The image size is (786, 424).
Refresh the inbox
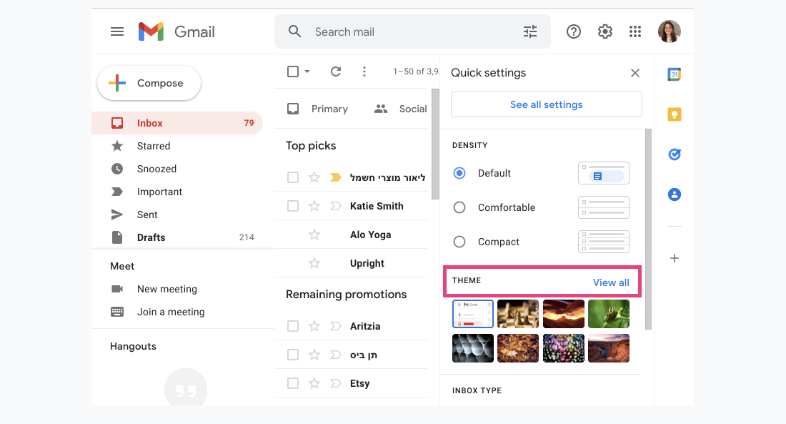tap(336, 72)
